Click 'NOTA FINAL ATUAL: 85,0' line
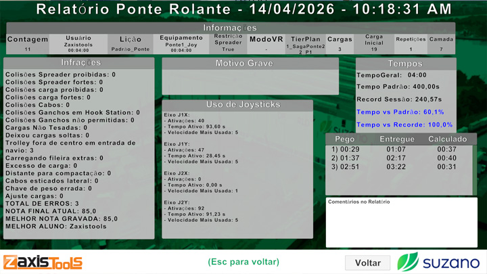 pos(51,211)
